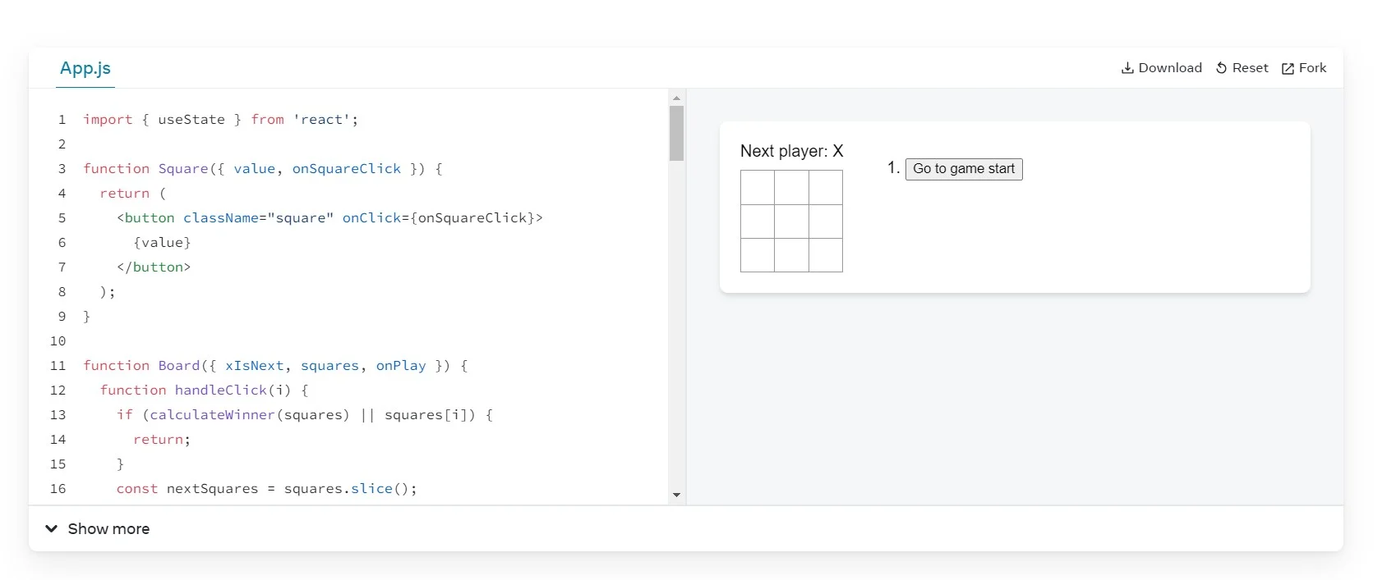Click the Download icon above the editor

[1126, 68]
